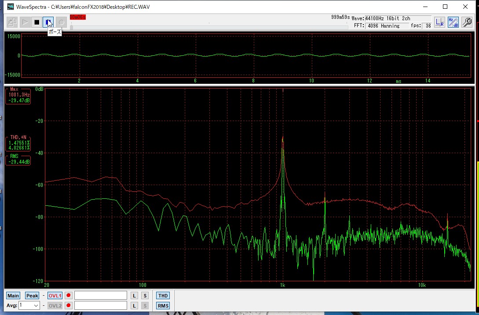This screenshot has width=479, height=315.
Task: Open the L/R channel selection icon
Action: 439,22
